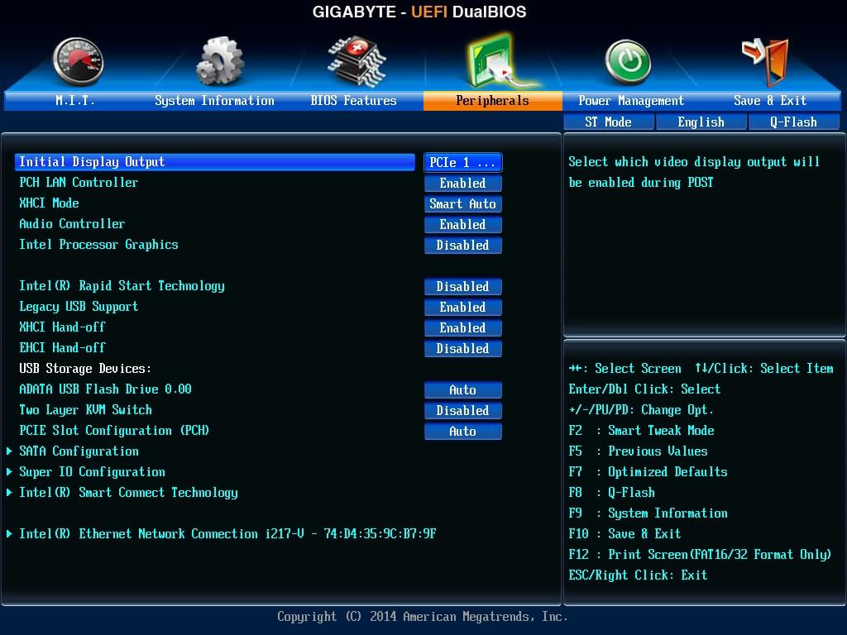Toggle XHCI Hand-off Enabled value
Viewport: 847px width, 635px height.
tap(463, 327)
